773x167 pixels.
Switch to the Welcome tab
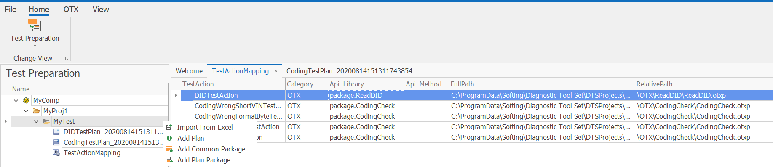pyautogui.click(x=189, y=71)
